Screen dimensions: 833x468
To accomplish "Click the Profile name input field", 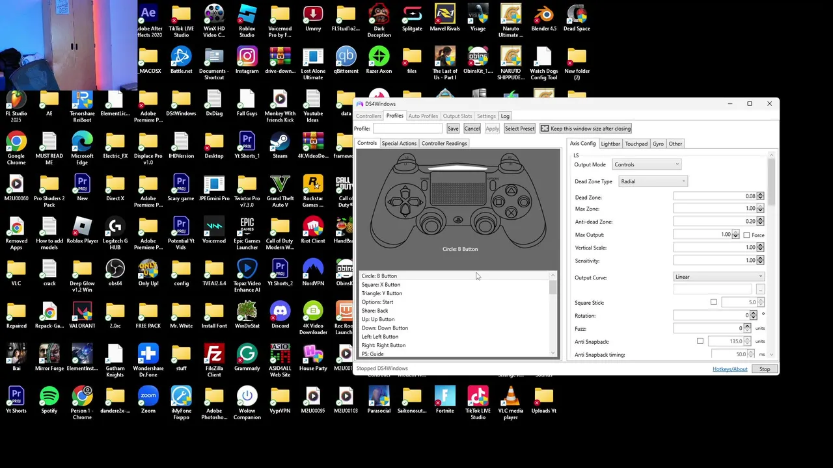I will [x=407, y=129].
